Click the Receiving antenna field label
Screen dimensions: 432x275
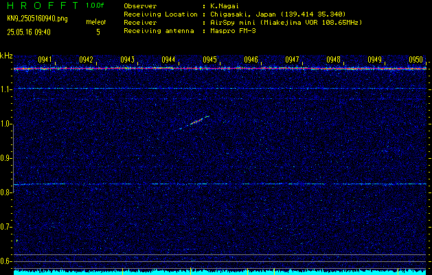pyautogui.click(x=159, y=31)
